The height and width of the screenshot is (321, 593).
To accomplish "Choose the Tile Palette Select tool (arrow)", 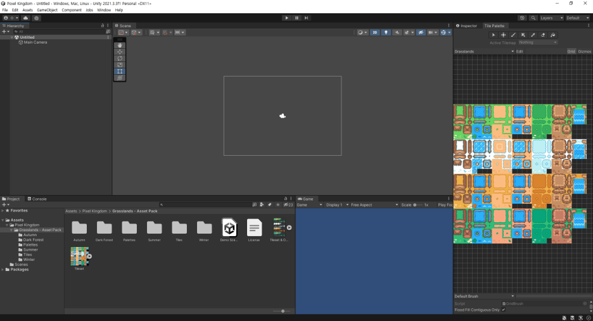I will pos(493,35).
